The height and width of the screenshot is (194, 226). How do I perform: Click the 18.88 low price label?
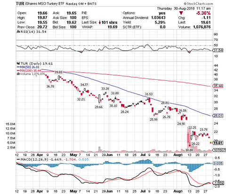(189, 150)
